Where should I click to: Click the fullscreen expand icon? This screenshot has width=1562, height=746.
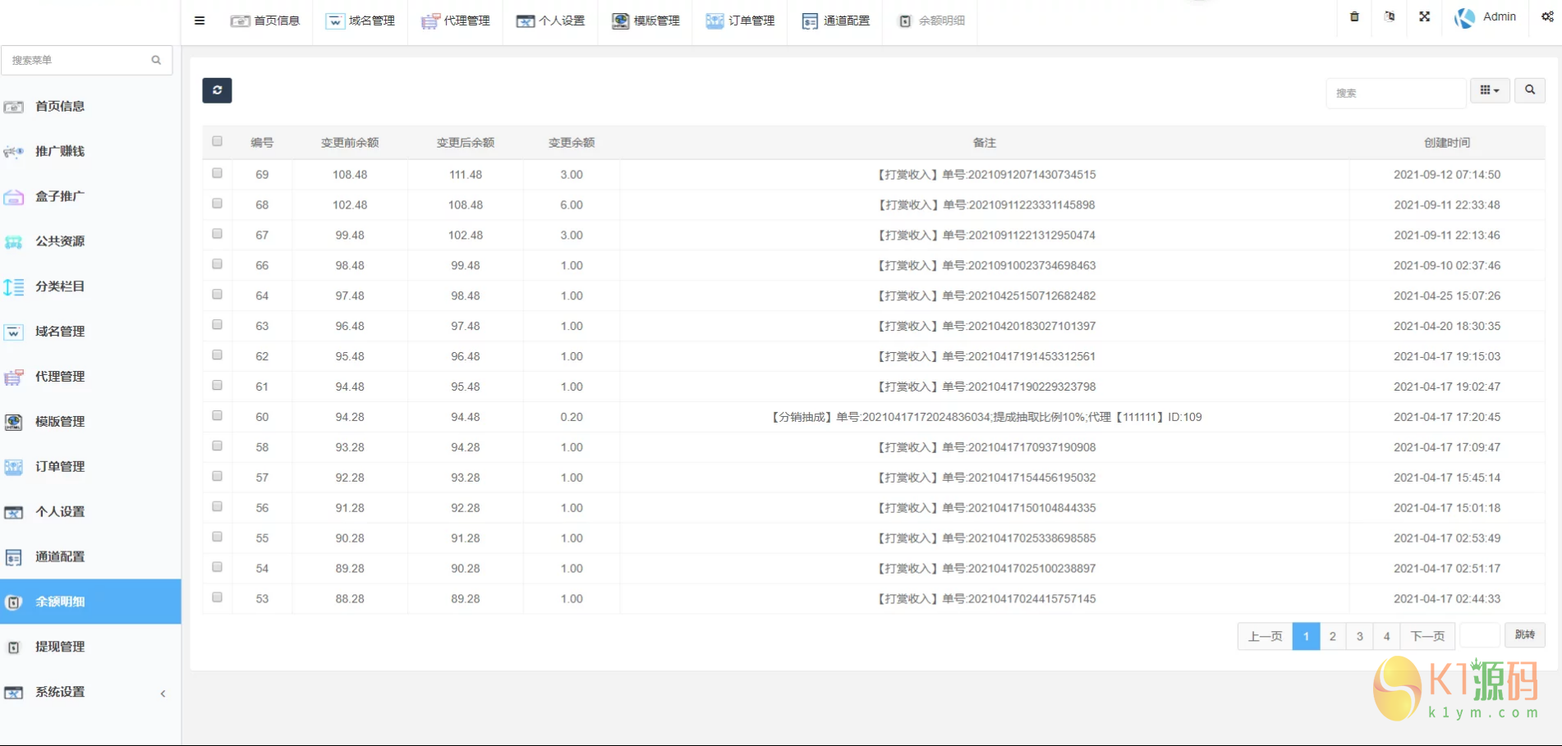point(1424,16)
